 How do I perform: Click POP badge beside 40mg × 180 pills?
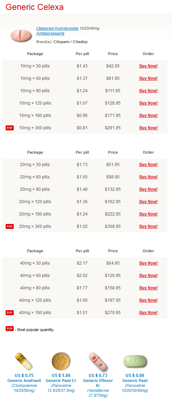(x=9, y=313)
